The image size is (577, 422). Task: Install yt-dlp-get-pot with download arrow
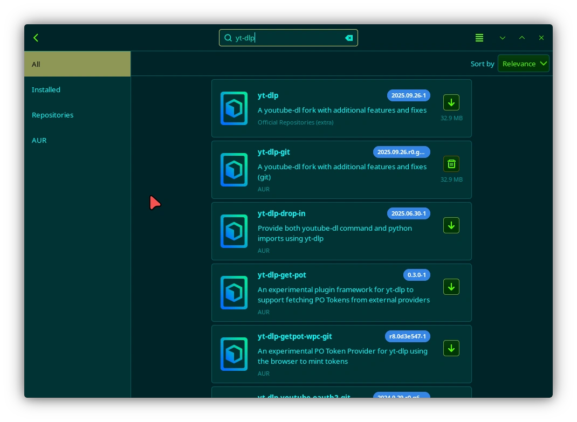(x=451, y=287)
